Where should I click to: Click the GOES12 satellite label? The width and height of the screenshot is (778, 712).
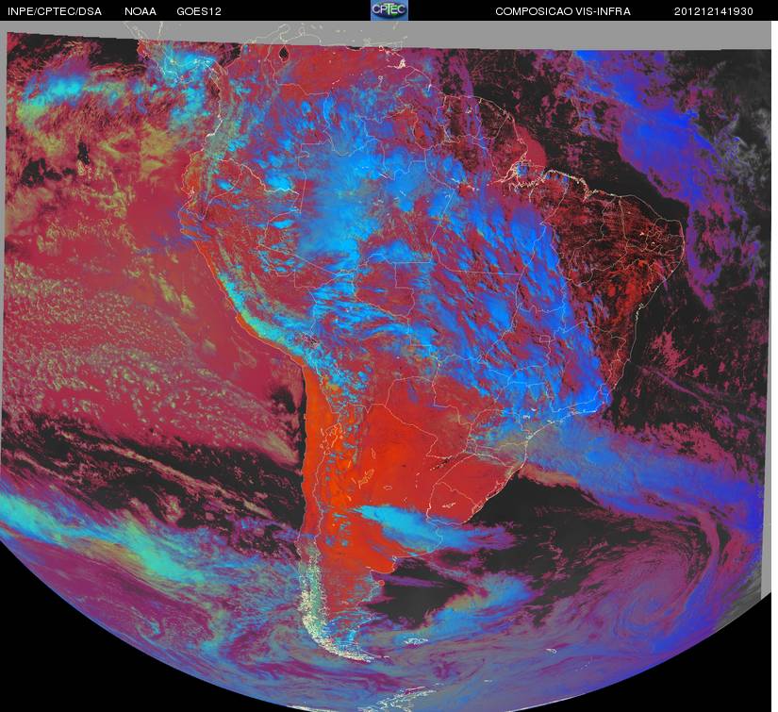point(199,11)
